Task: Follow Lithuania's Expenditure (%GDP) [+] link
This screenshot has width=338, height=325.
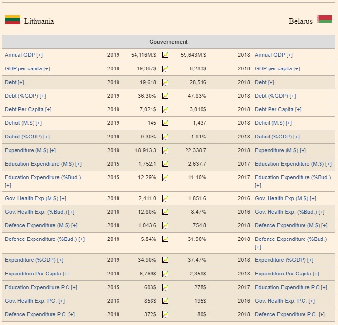Action: pos(34,260)
